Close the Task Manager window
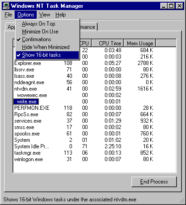Image resolution: width=186 pixels, height=205 pixels. point(180,6)
